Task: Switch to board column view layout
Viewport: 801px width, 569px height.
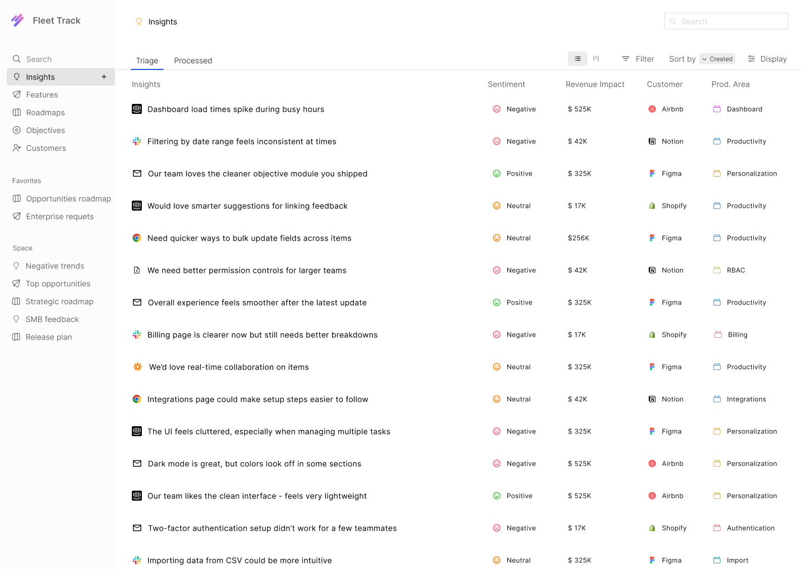Action: [596, 58]
